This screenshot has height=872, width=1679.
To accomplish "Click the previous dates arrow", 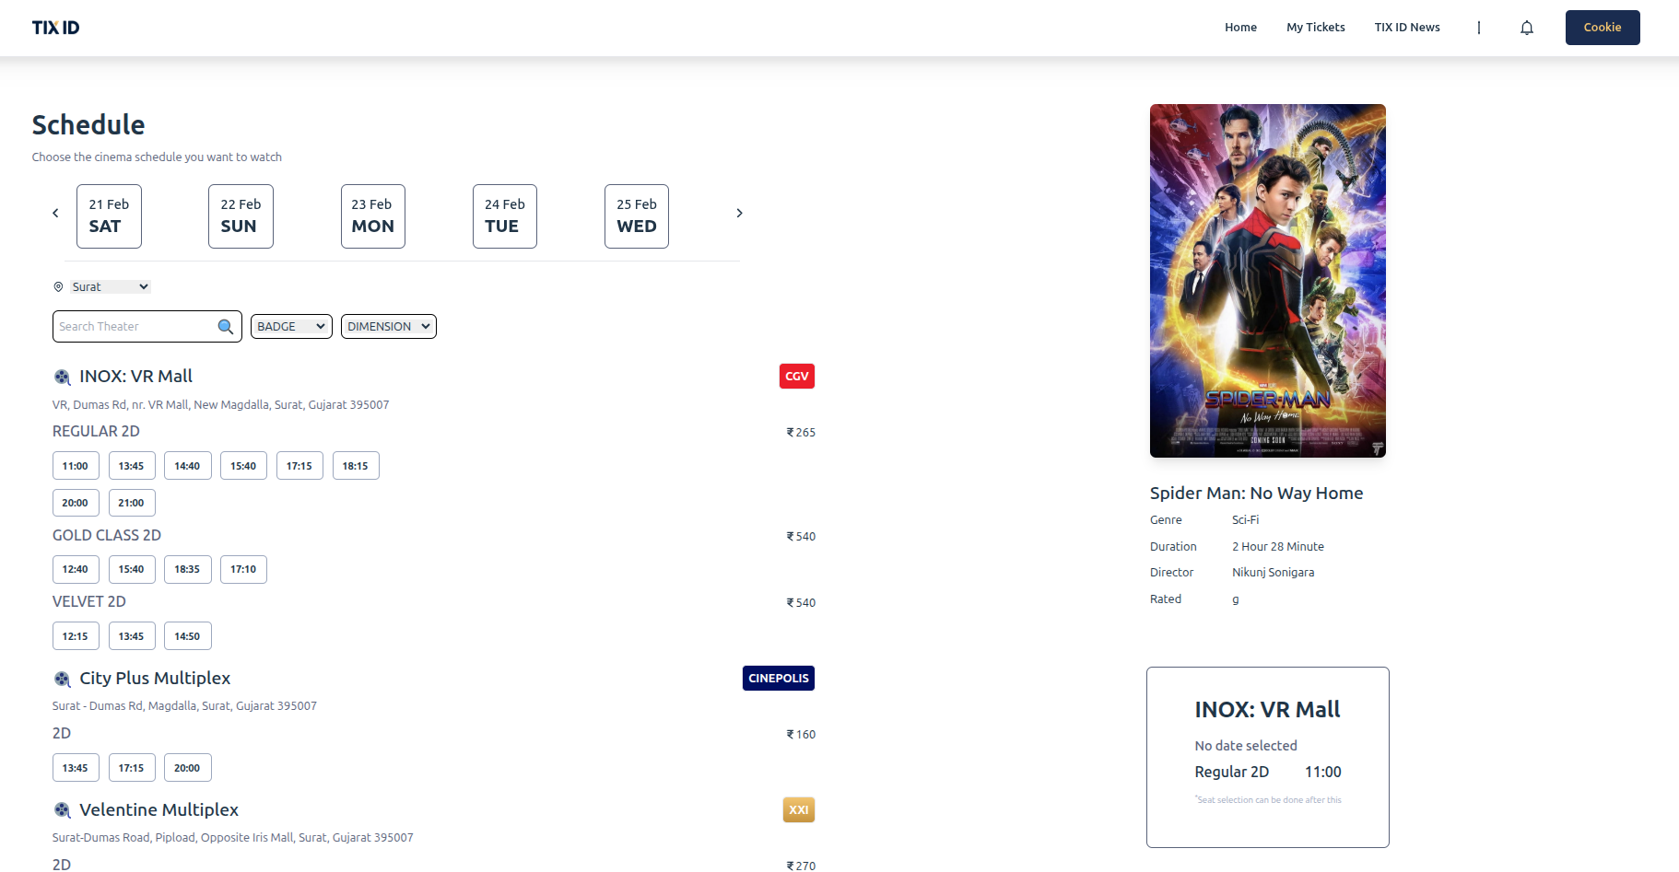I will [x=55, y=214].
